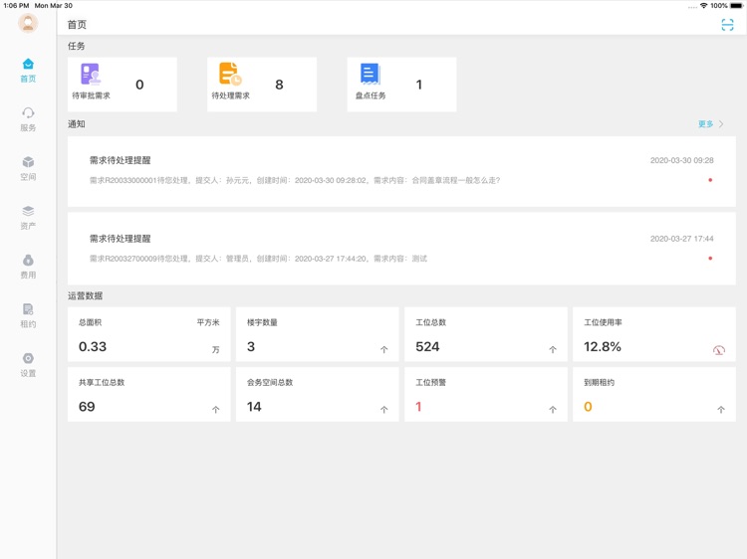Image resolution: width=747 pixels, height=559 pixels.
Task: Click the timestamp 2020-03-30 09:28
Action: point(681,160)
